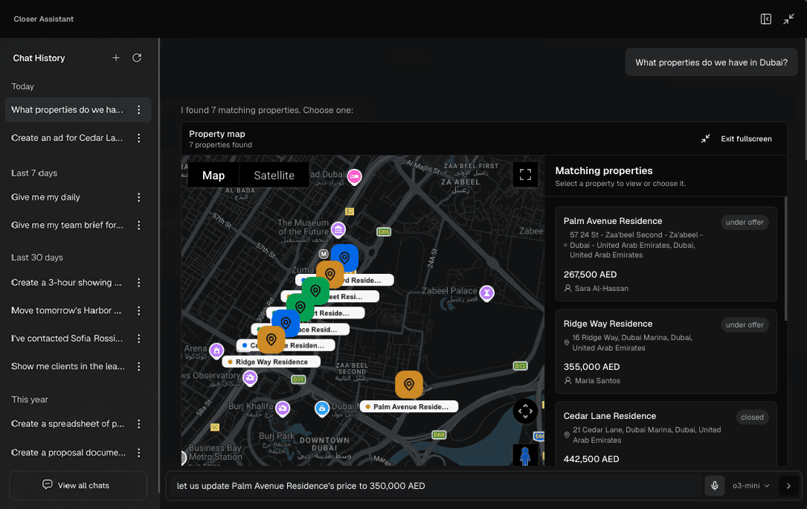
Task: Click 'closed' badge on Cedar Lane Residence
Action: pyautogui.click(x=752, y=417)
